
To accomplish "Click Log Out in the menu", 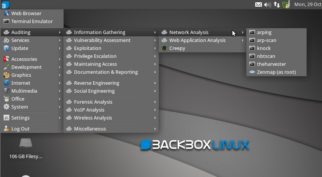I will [x=20, y=129].
